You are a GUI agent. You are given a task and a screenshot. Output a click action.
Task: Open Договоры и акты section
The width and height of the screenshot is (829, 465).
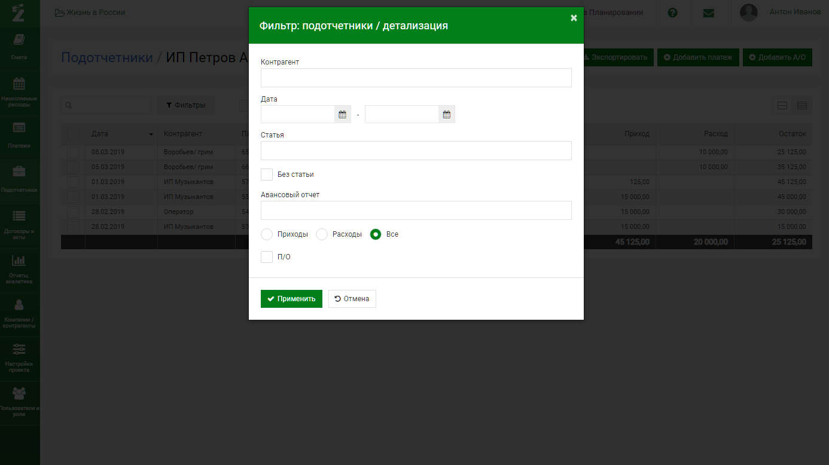coord(19,226)
